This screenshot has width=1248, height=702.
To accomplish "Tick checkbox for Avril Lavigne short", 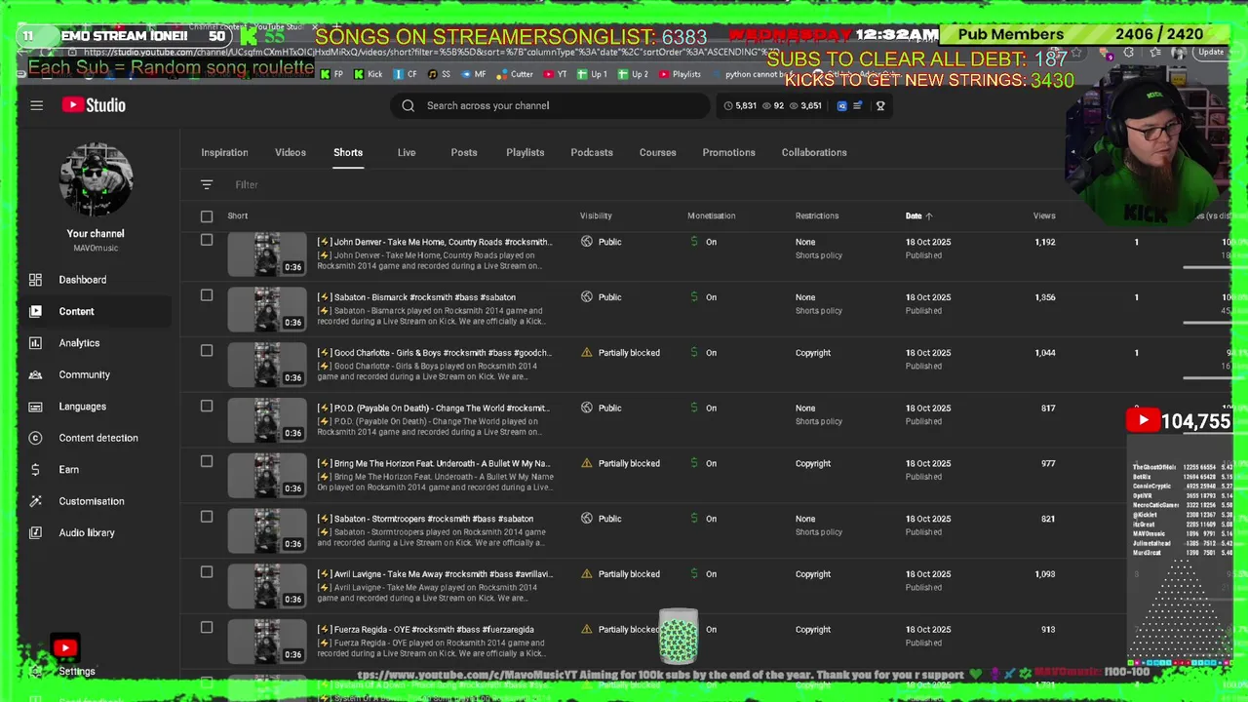I will [x=207, y=572].
